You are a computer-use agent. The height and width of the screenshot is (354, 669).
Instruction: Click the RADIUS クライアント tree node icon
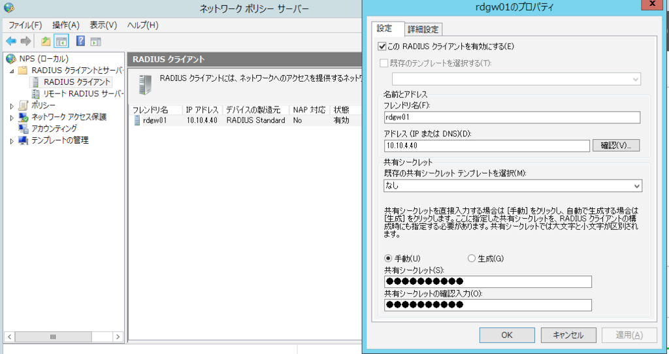[x=37, y=82]
